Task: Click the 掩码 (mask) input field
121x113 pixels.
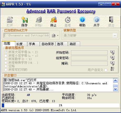Action: [x=89, y=63]
